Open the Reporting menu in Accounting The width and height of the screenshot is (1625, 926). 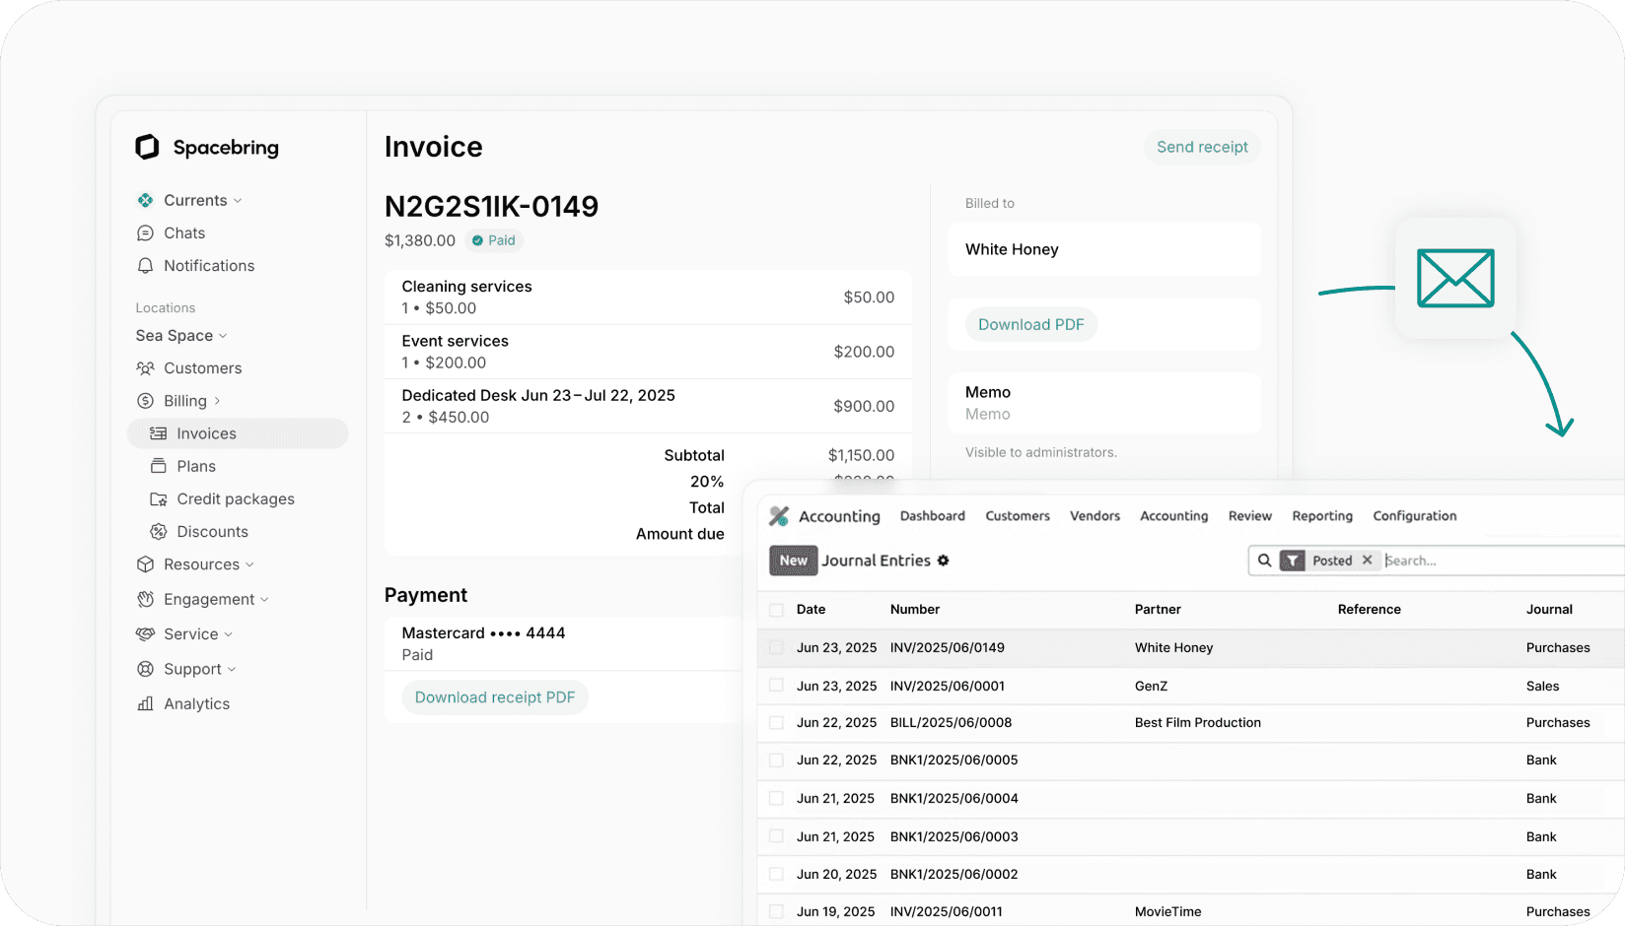pyautogui.click(x=1321, y=516)
